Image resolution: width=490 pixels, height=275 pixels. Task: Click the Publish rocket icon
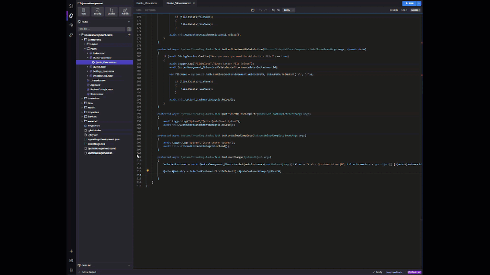coord(125,11)
